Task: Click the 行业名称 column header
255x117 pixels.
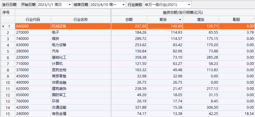Action: pos(81,20)
